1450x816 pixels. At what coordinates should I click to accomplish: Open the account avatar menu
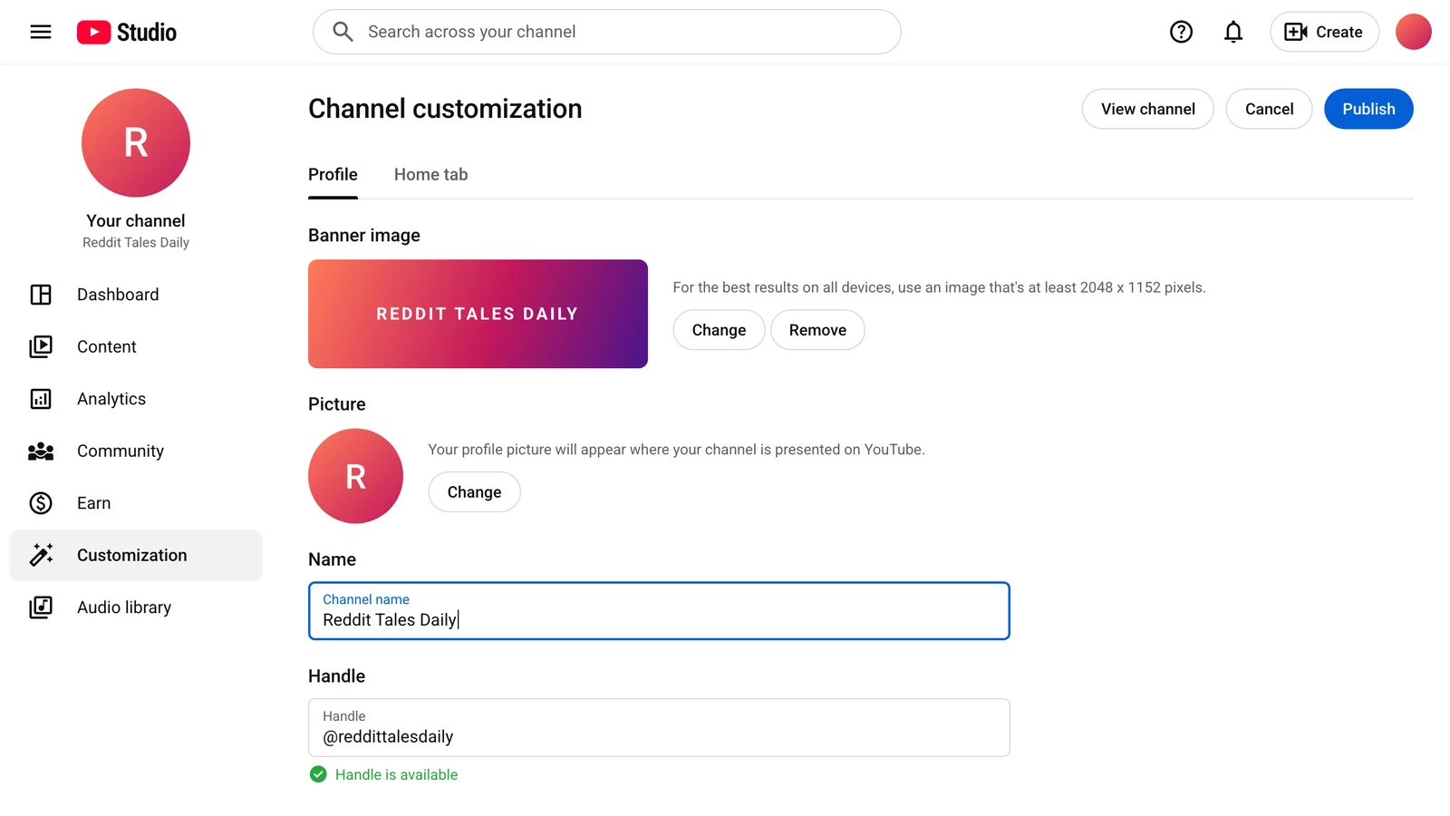[1413, 32]
